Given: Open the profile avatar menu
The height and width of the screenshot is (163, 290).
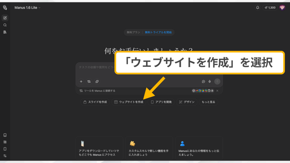Looking at the screenshot, I should coord(282,8).
